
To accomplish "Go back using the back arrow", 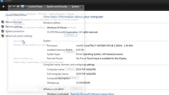I will 4,7.
